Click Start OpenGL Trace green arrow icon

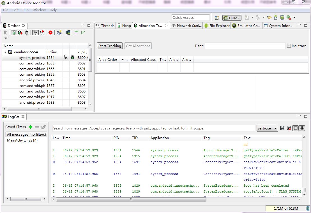pos(83,33)
